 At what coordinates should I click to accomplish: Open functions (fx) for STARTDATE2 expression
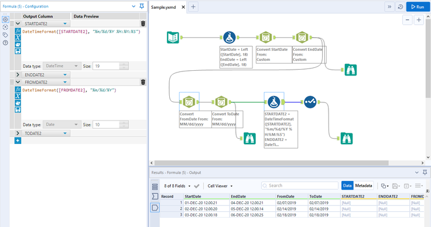tap(18, 31)
